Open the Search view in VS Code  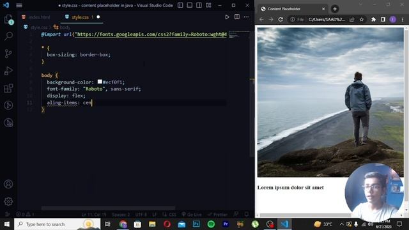tap(8, 36)
